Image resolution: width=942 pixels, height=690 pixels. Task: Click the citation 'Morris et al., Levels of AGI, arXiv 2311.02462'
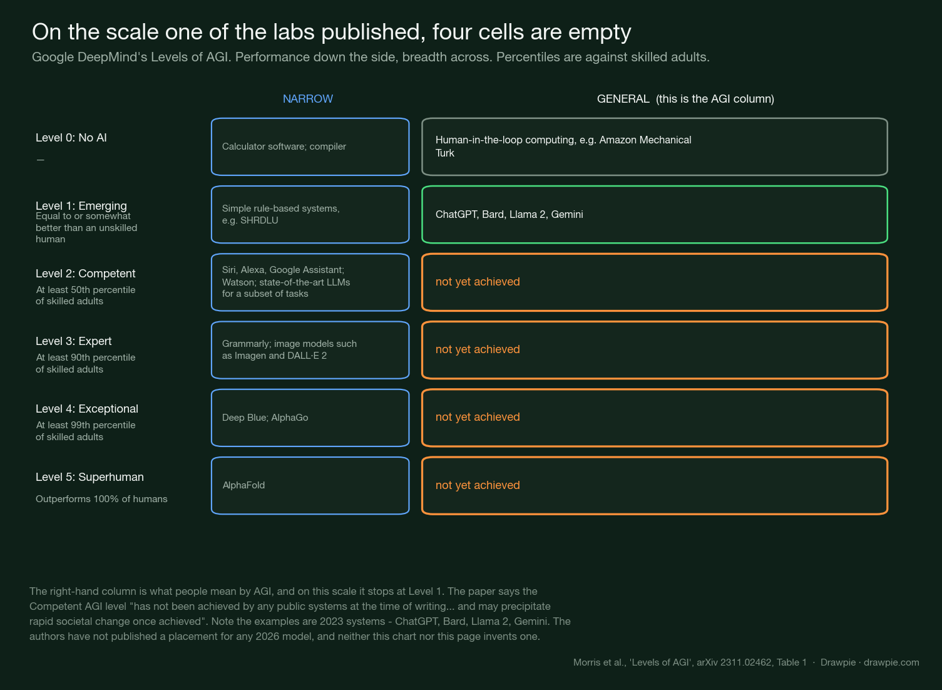690,662
